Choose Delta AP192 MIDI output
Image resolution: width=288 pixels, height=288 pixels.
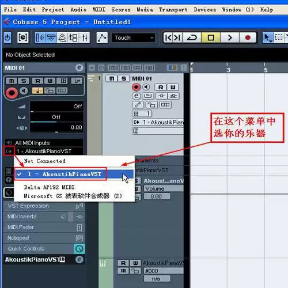(x=49, y=187)
